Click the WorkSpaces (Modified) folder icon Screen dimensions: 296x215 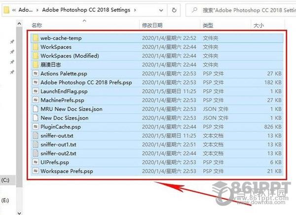click(36, 56)
